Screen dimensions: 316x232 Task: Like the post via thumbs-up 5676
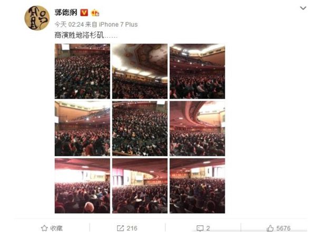[x=270, y=228]
